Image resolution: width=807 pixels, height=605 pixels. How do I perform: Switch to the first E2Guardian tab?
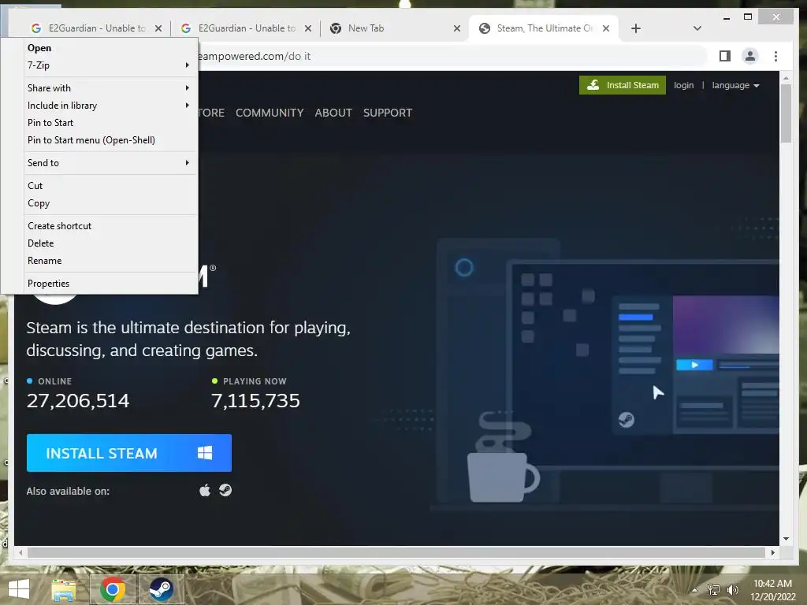click(95, 28)
